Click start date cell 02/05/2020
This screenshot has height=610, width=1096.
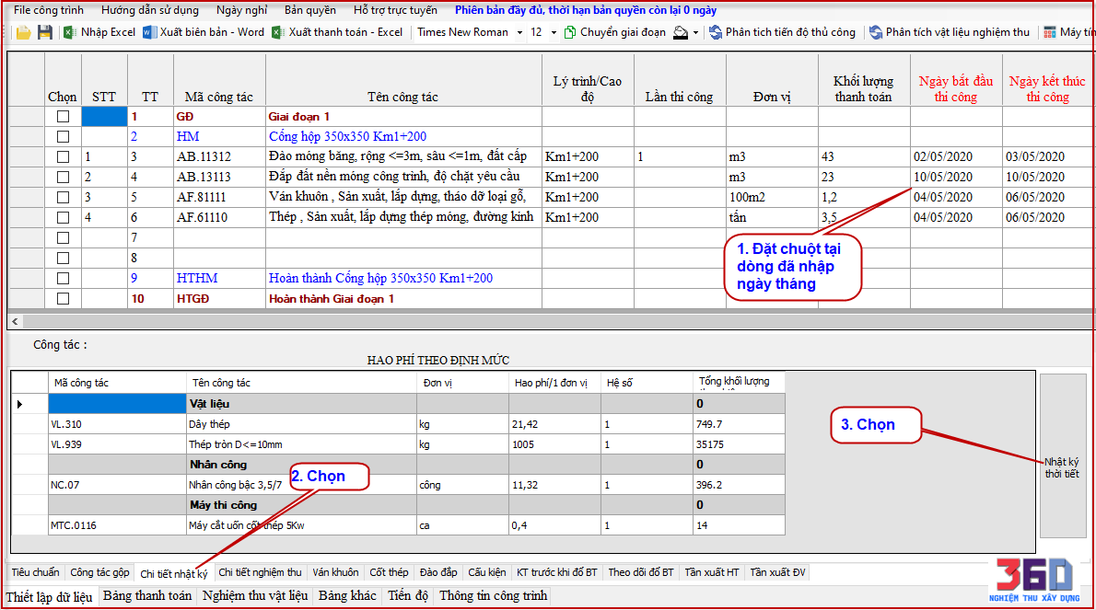pyautogui.click(x=955, y=157)
